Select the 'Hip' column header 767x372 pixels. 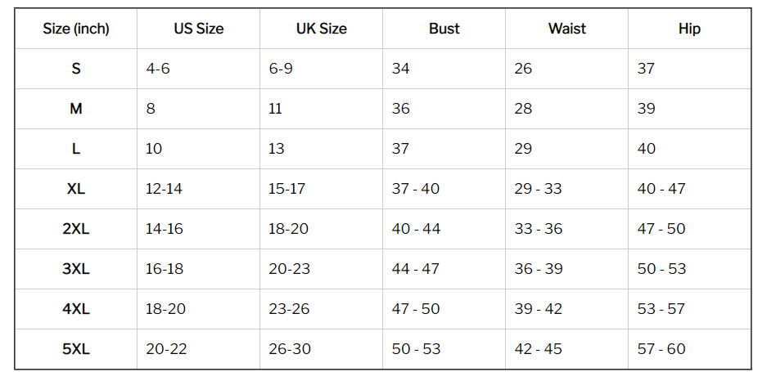690,29
